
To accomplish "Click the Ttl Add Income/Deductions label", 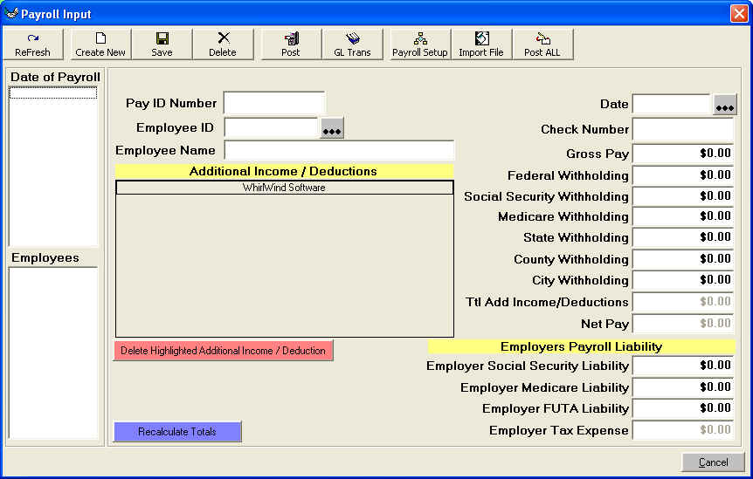I will 547,302.
